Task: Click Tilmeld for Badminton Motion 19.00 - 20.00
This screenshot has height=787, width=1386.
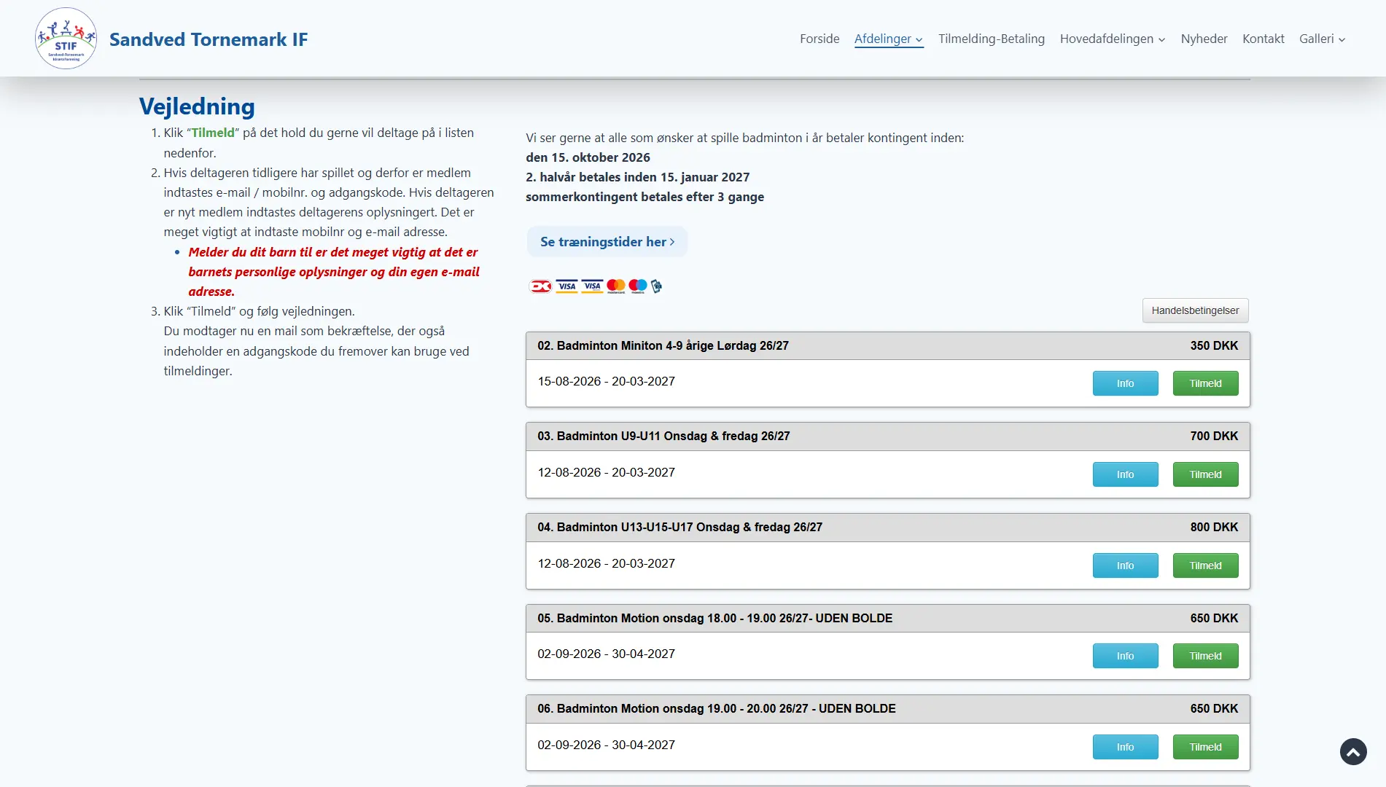Action: (1205, 747)
